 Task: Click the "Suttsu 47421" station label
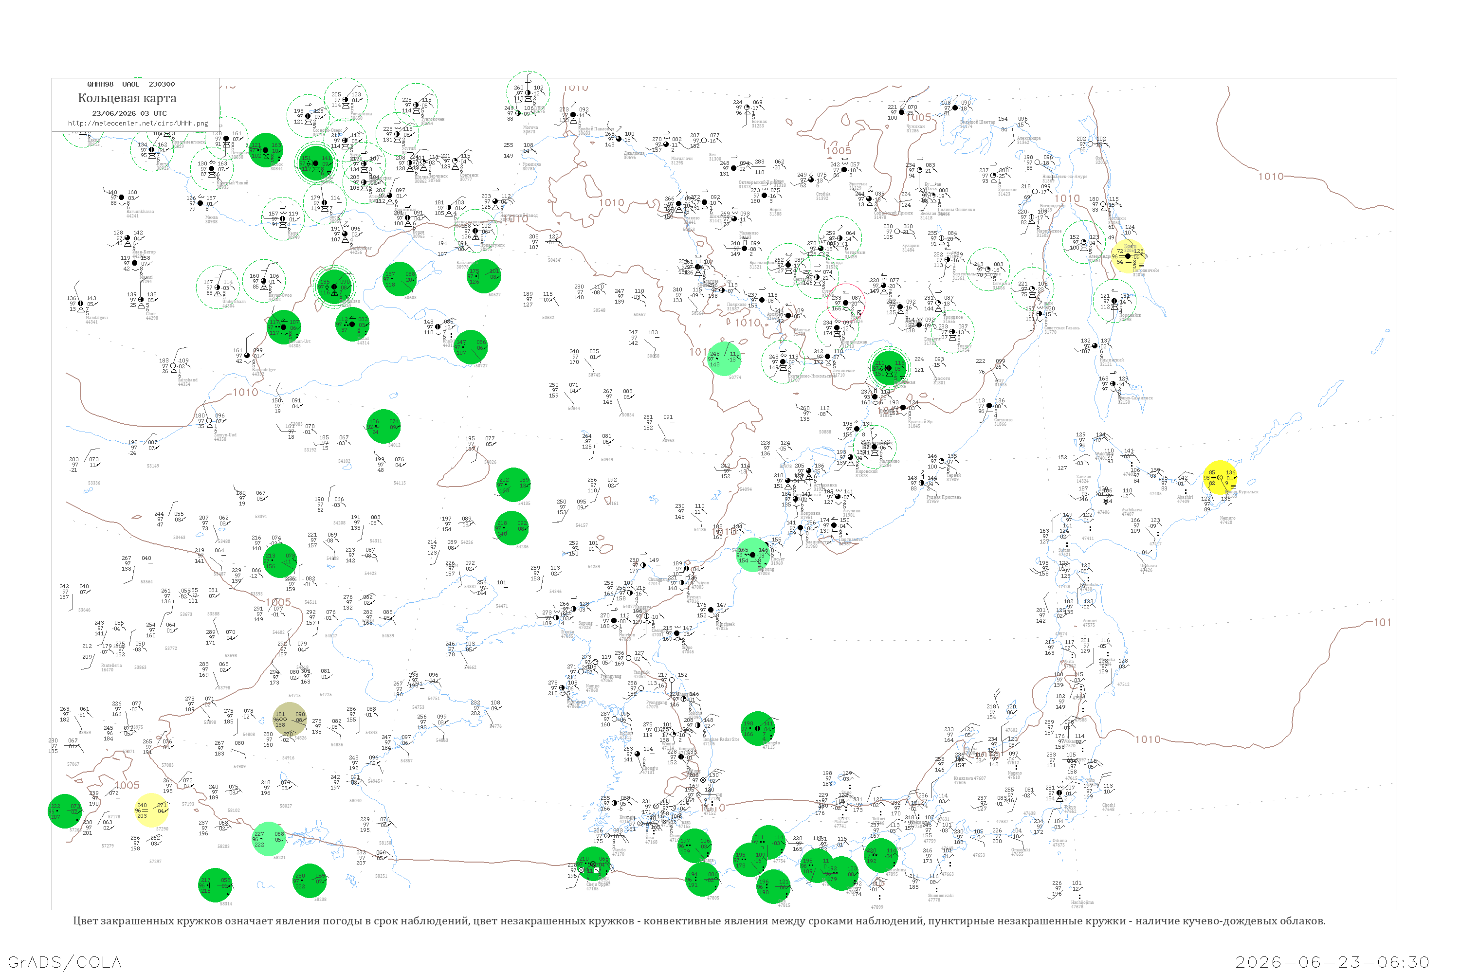tap(1064, 552)
